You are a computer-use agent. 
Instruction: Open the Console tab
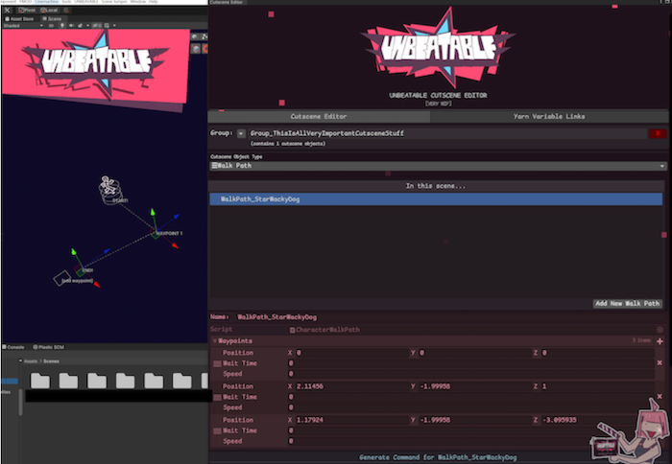click(13, 347)
